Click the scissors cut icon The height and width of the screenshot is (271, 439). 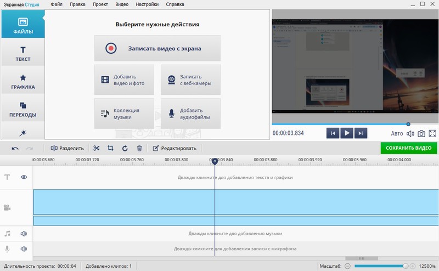pyautogui.click(x=97, y=148)
